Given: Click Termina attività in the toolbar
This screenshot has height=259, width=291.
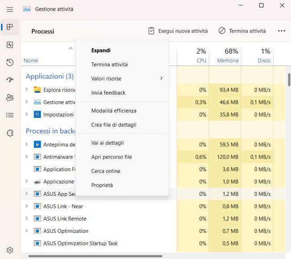Looking at the screenshot, I should 242,31.
